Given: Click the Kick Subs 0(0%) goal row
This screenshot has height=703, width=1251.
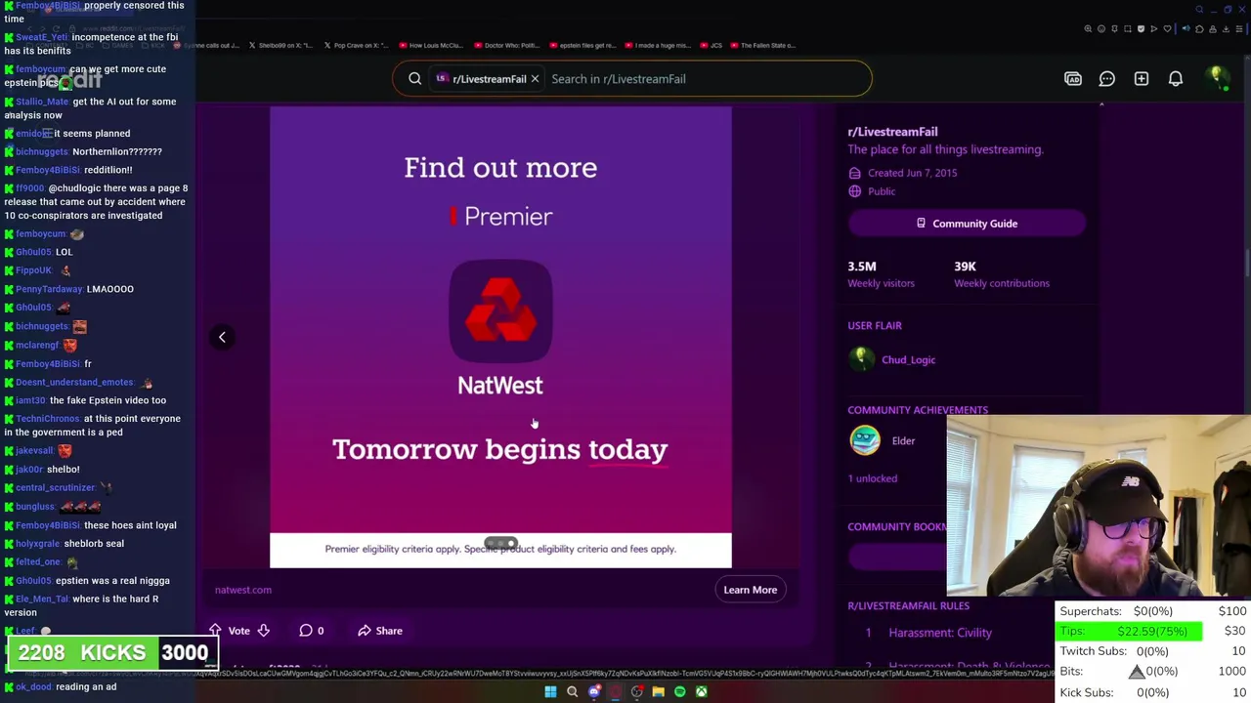Looking at the screenshot, I should pyautogui.click(x=1153, y=692).
